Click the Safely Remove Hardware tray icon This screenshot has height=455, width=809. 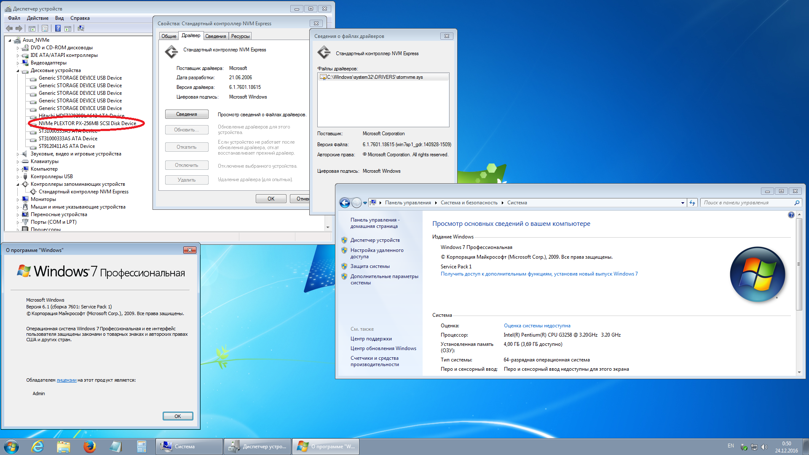tap(744, 447)
